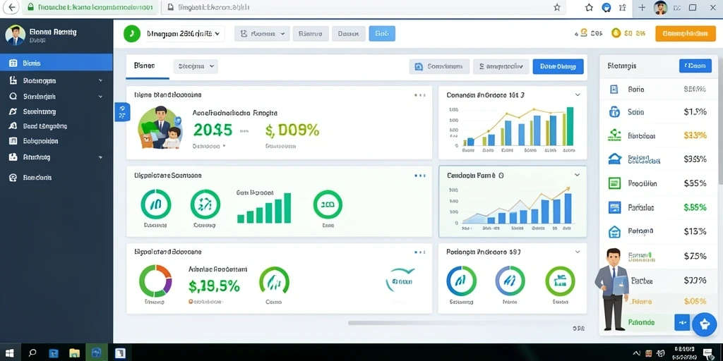Click the lock icon in right panel's second row
723x361 pixels.
[x=614, y=111]
